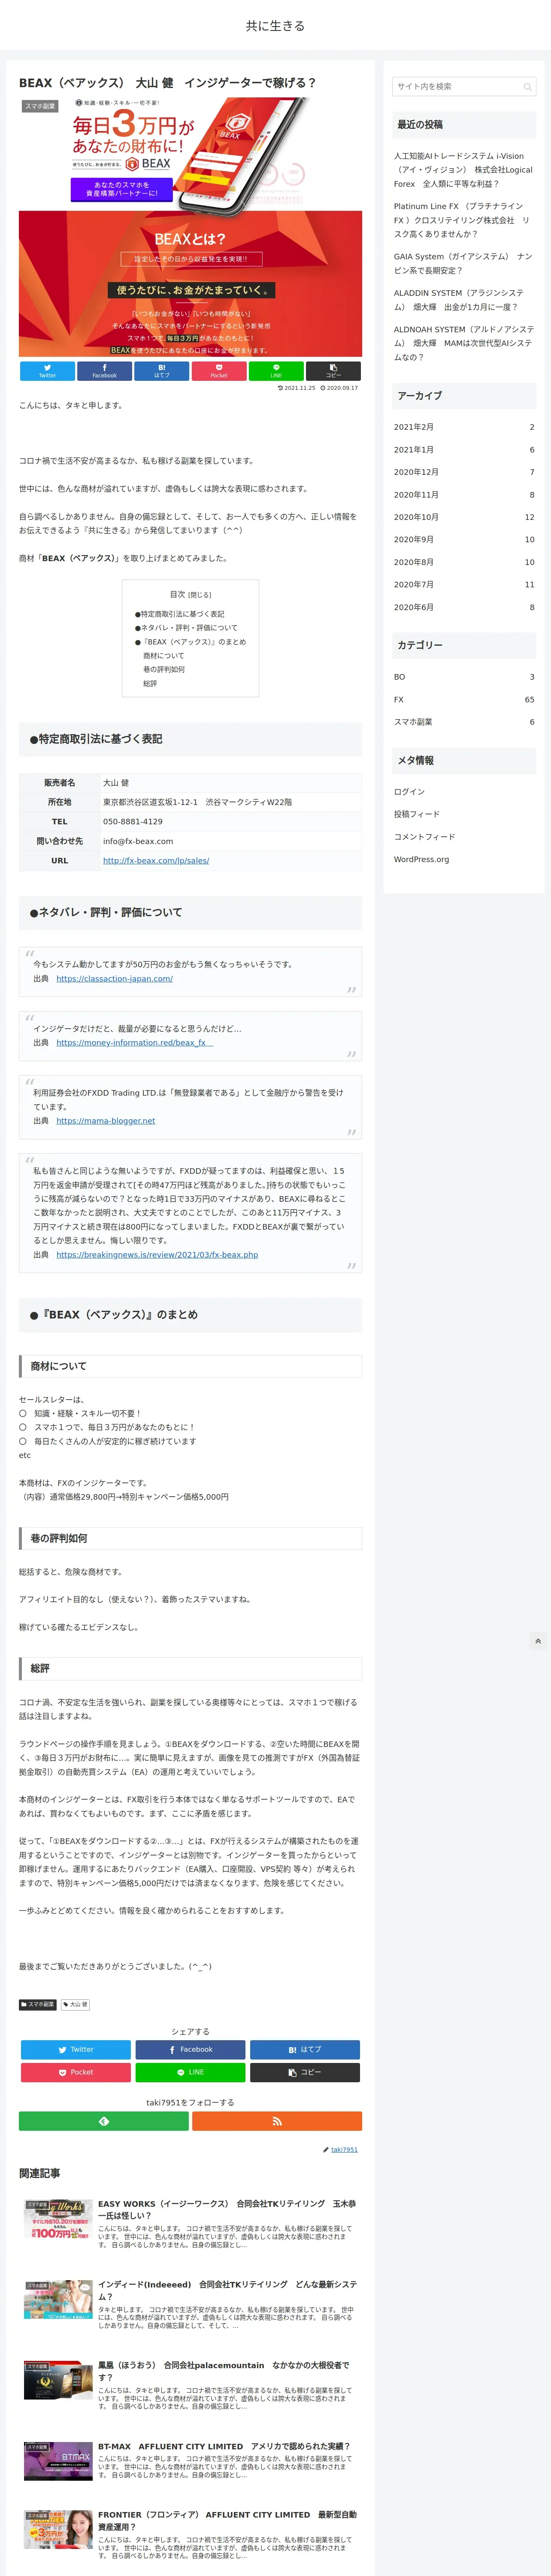Open the 共に生きる site title
551x2576 pixels.
click(x=275, y=26)
